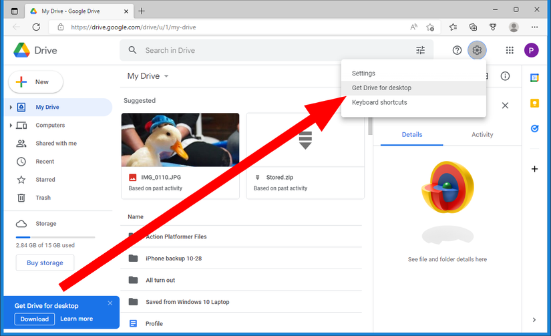Click the Help question mark icon
The height and width of the screenshot is (336, 551).
point(457,50)
